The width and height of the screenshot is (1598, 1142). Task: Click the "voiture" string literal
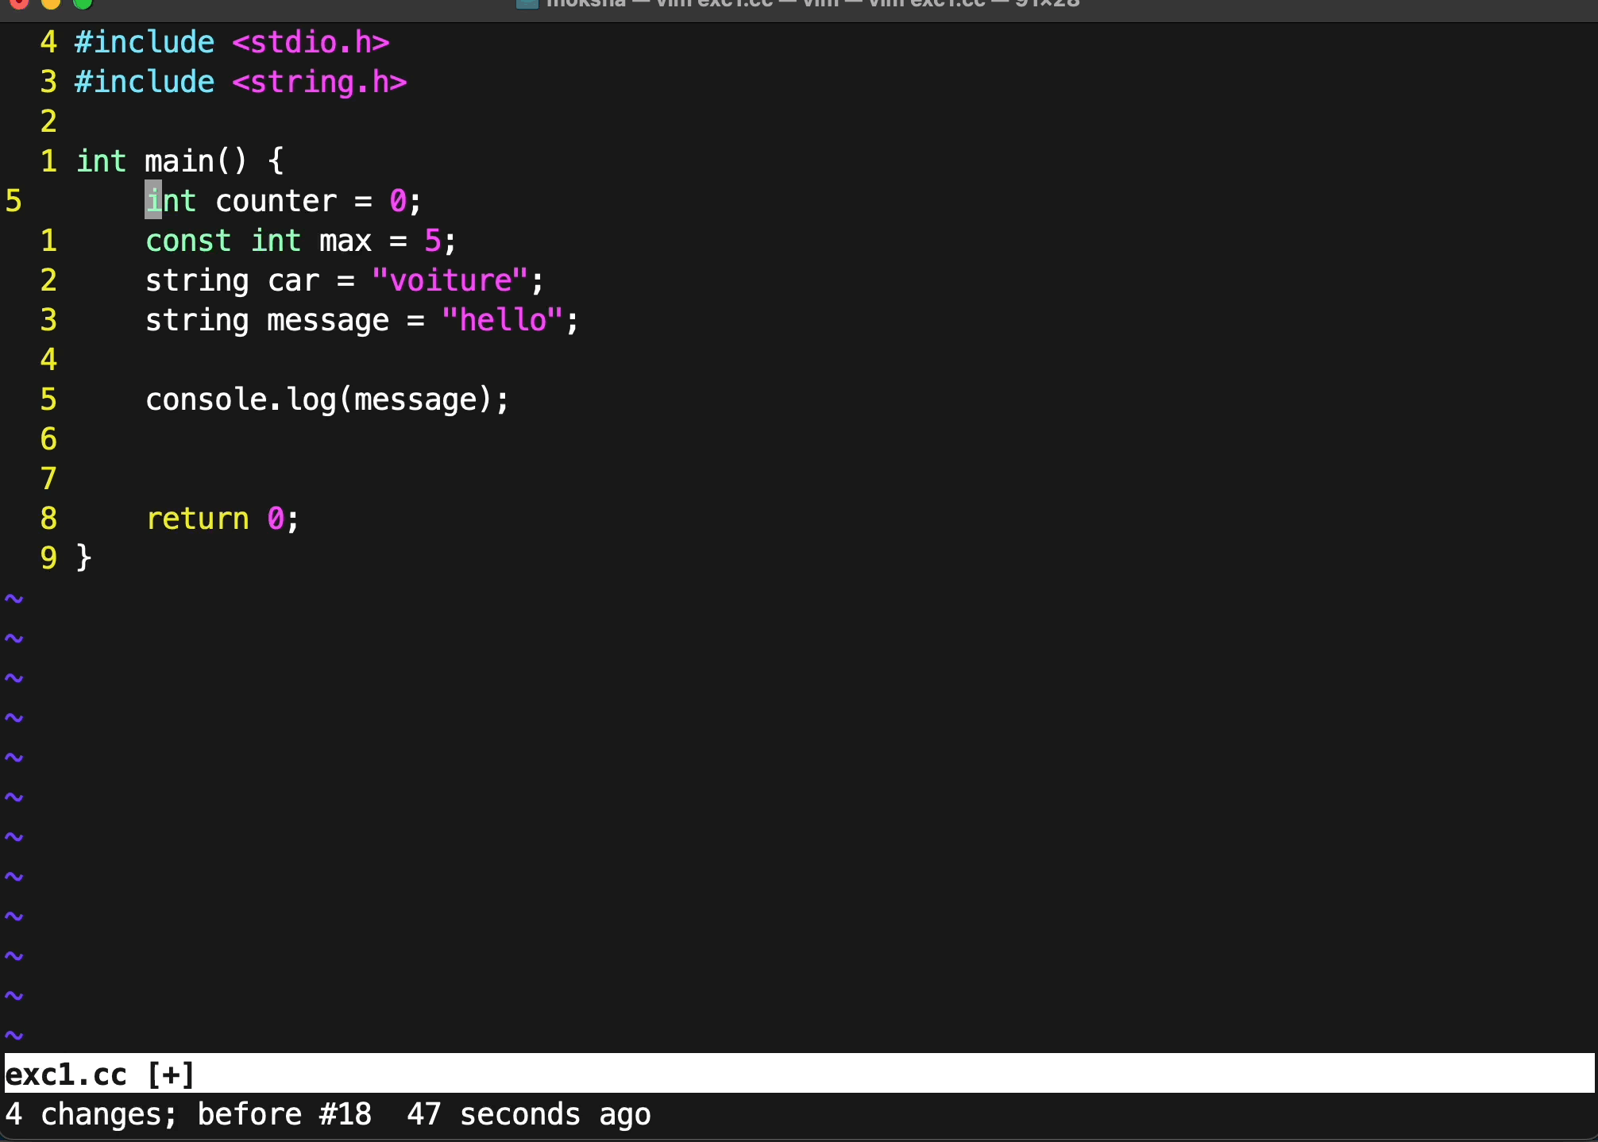click(450, 280)
